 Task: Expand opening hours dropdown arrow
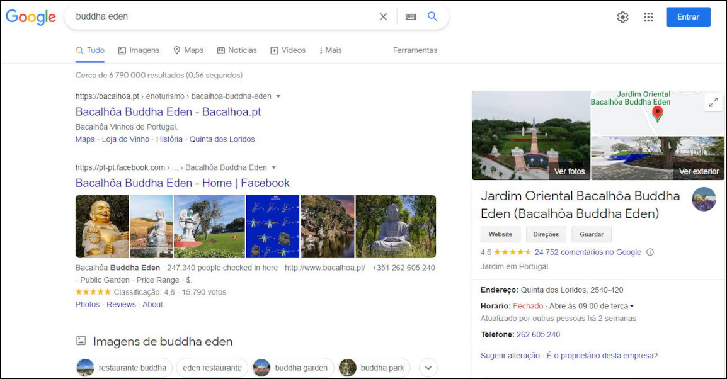tap(632, 306)
